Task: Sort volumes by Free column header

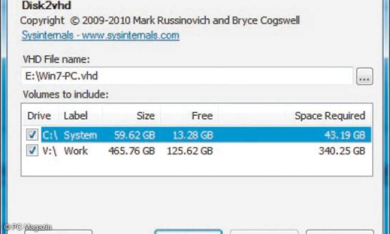Action: coord(189,116)
